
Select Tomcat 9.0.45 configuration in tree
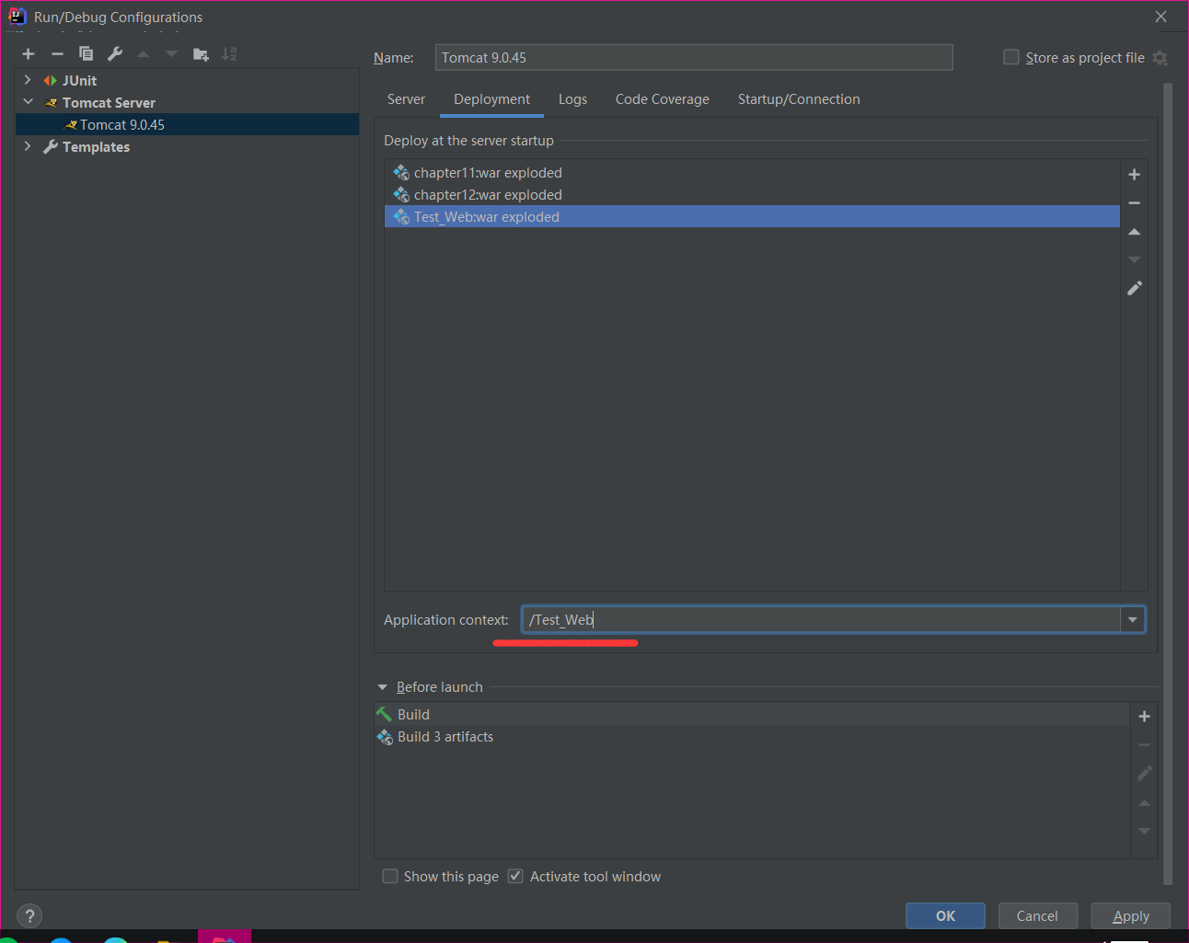click(187, 125)
